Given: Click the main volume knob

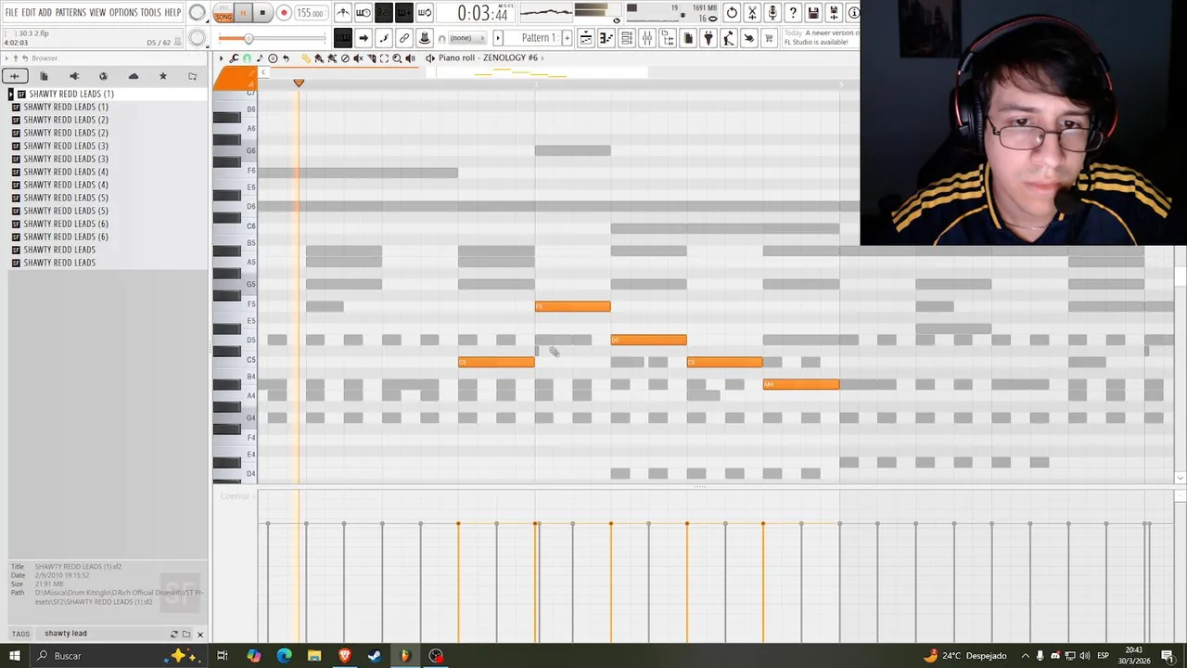Looking at the screenshot, I should pyautogui.click(x=198, y=13).
